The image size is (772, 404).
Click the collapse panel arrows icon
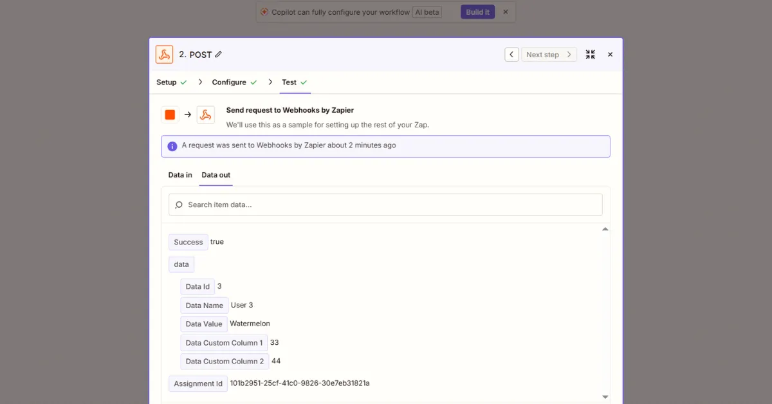click(590, 54)
